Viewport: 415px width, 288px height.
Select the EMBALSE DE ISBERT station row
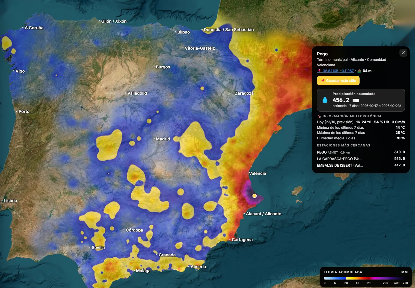coord(361,165)
